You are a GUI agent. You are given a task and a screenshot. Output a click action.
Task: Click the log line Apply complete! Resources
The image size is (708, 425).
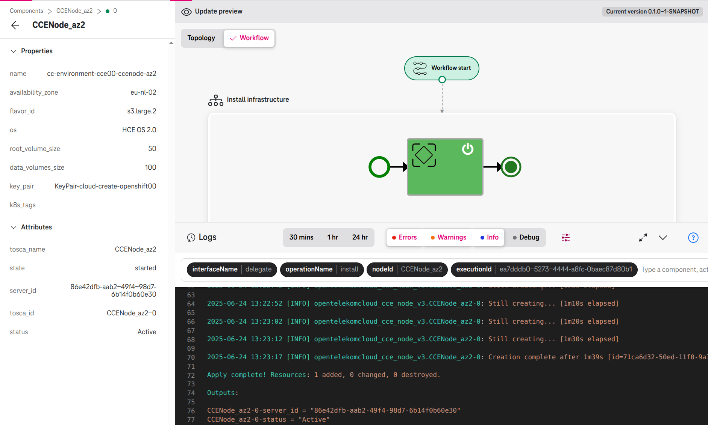(323, 375)
